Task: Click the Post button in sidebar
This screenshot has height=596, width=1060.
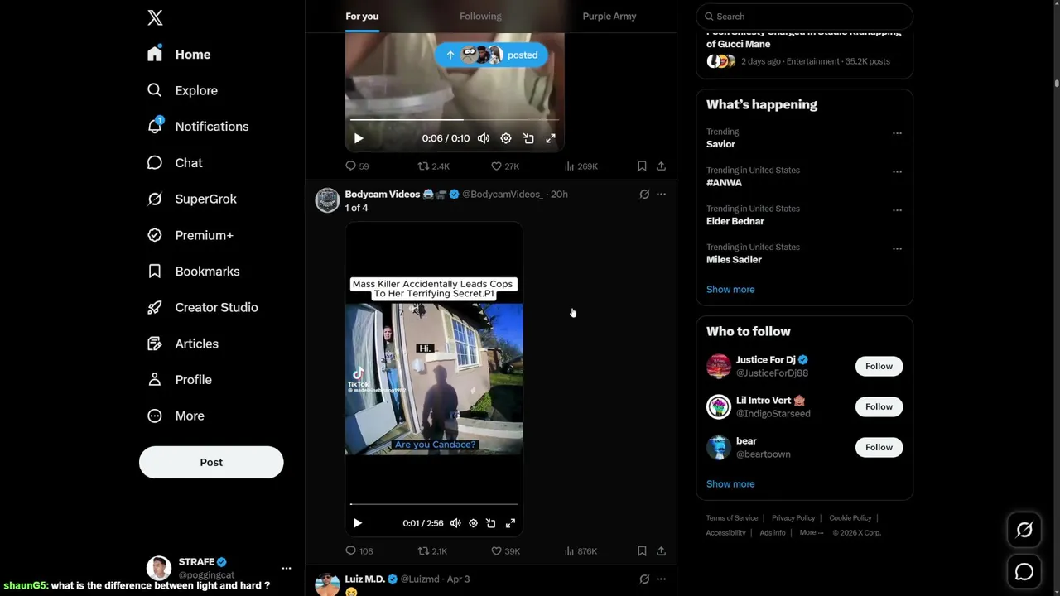Action: click(211, 463)
